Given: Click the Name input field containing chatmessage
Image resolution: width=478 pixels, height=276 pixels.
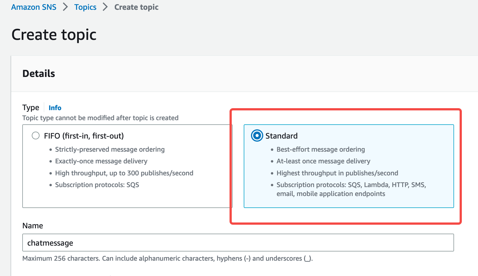Looking at the screenshot, I should pos(238,243).
